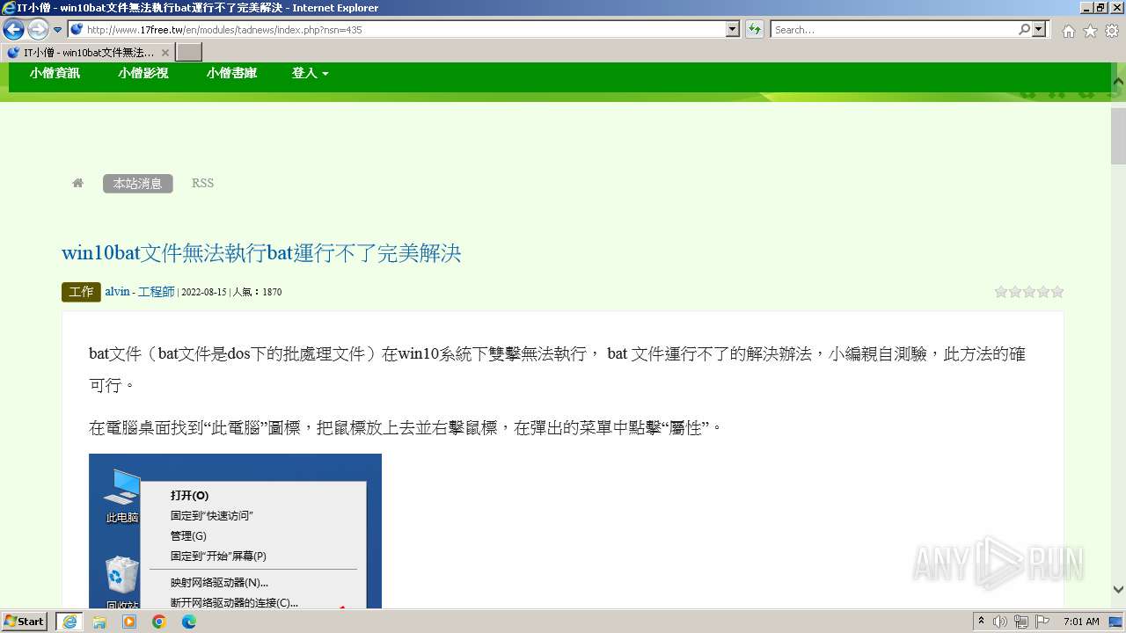Screen dimensions: 1126x633
Task: Click the vertical scrollbar thumb
Action: (1118, 135)
